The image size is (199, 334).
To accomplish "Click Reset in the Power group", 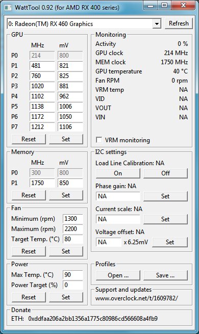I will point(29,297).
